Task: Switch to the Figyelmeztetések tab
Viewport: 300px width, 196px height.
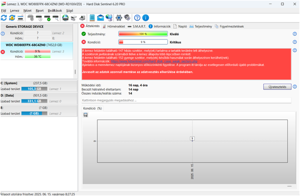Action: 229,26
